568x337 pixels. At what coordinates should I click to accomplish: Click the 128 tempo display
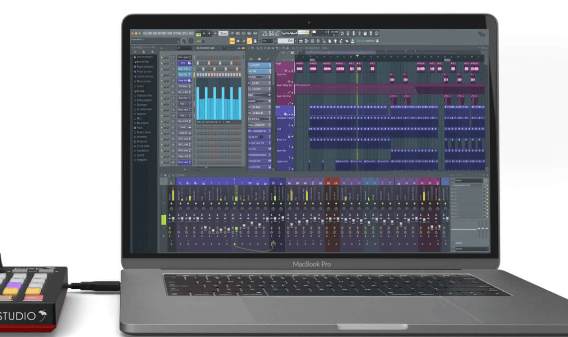[223, 33]
